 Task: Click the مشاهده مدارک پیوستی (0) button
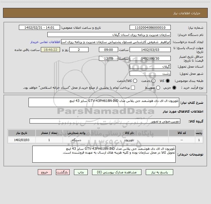(x=117, y=172)
